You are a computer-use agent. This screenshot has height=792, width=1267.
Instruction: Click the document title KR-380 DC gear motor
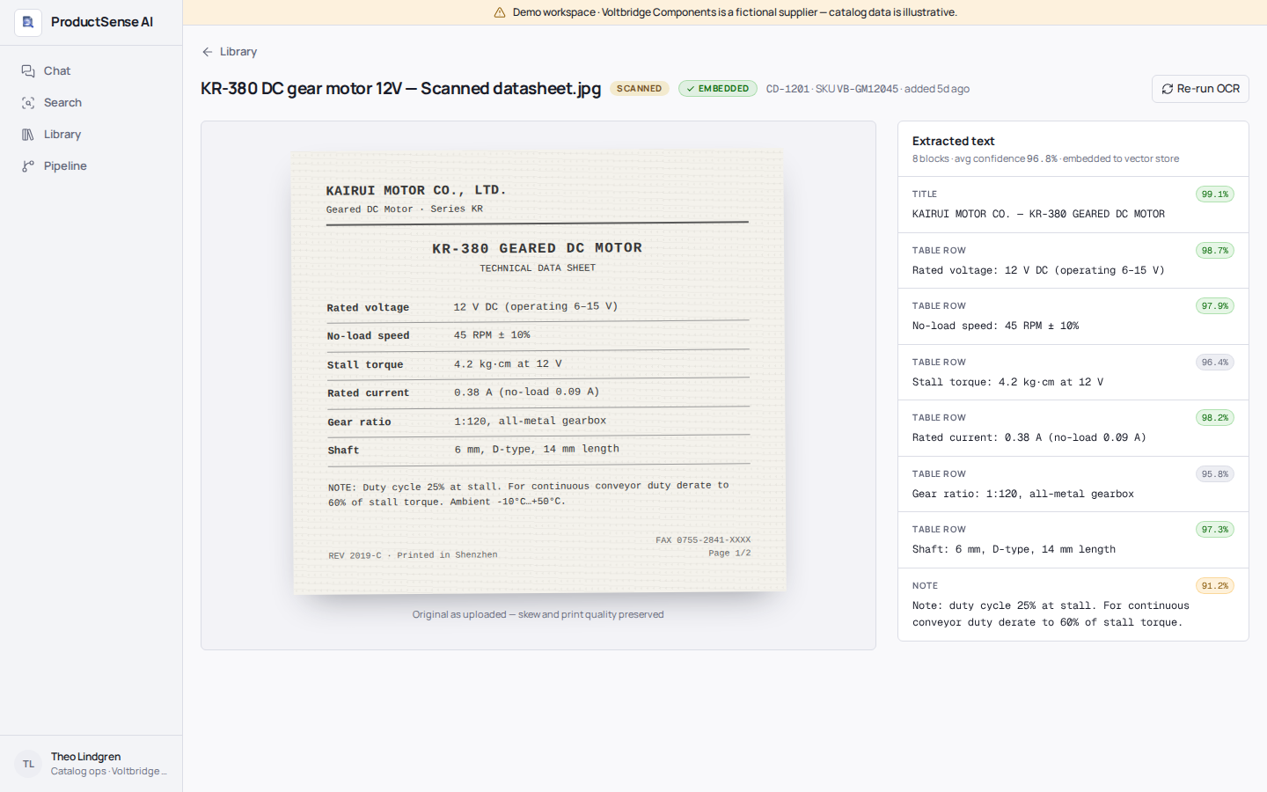(x=400, y=89)
